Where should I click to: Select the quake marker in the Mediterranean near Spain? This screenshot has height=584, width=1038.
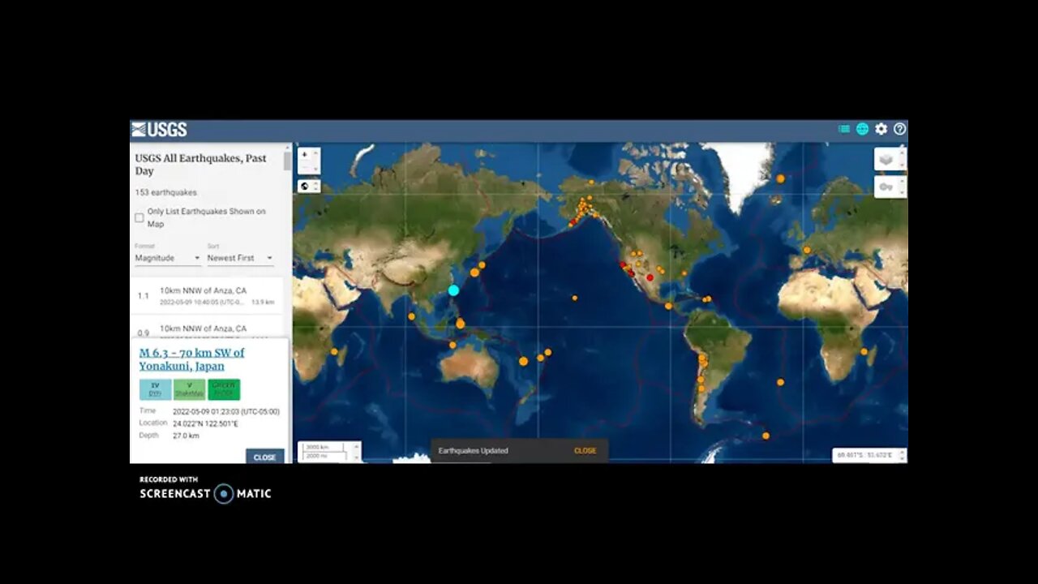807,250
